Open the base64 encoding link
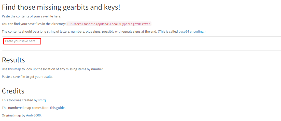The image size is (281, 121). (x=191, y=32)
